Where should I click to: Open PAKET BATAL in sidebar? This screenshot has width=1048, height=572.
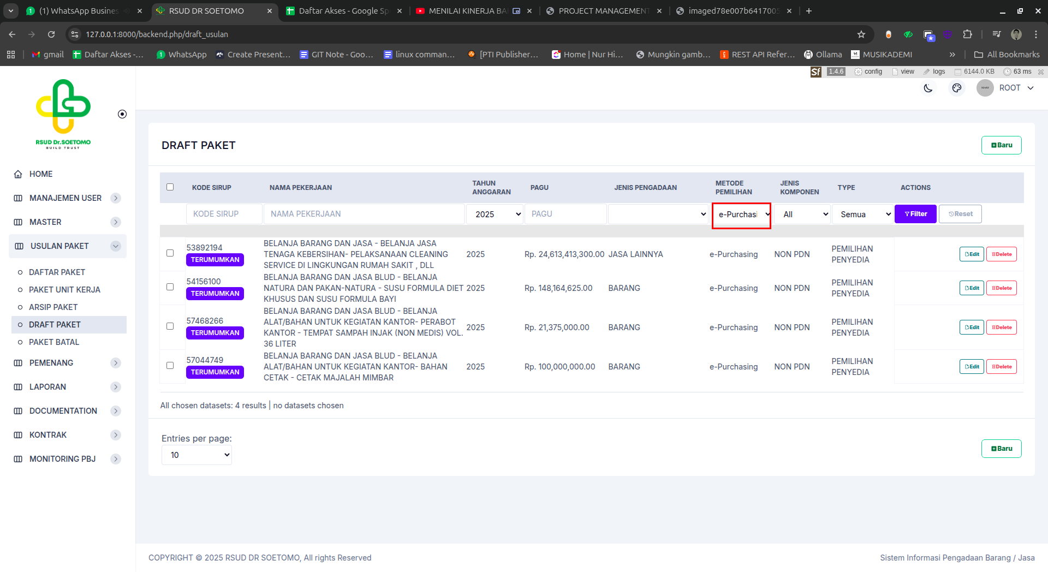coord(54,342)
